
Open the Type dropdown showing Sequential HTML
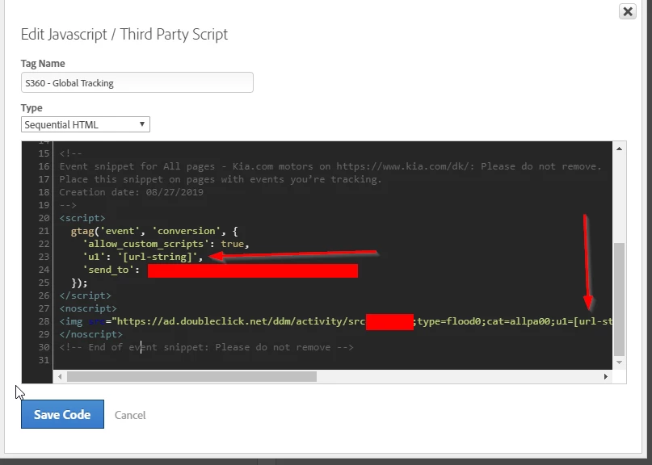click(86, 124)
